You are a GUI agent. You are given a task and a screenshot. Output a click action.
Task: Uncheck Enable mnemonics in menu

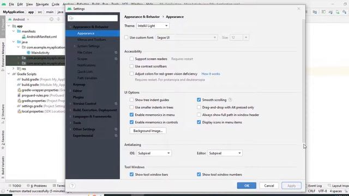coord(131,115)
